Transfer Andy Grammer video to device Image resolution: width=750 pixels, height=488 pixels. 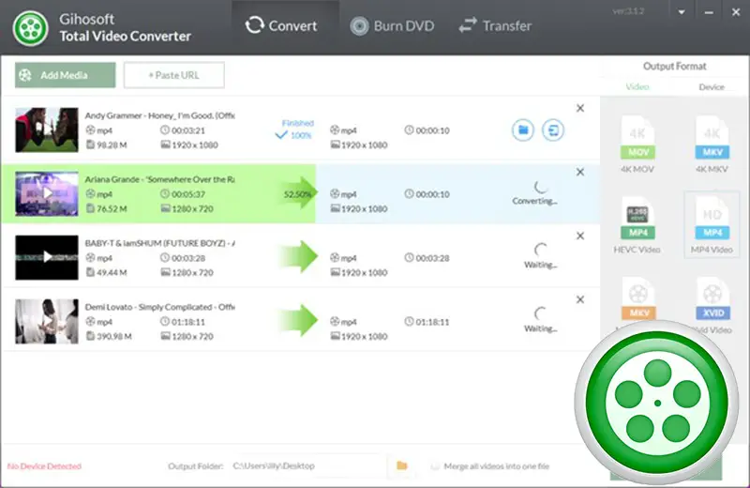click(x=553, y=130)
